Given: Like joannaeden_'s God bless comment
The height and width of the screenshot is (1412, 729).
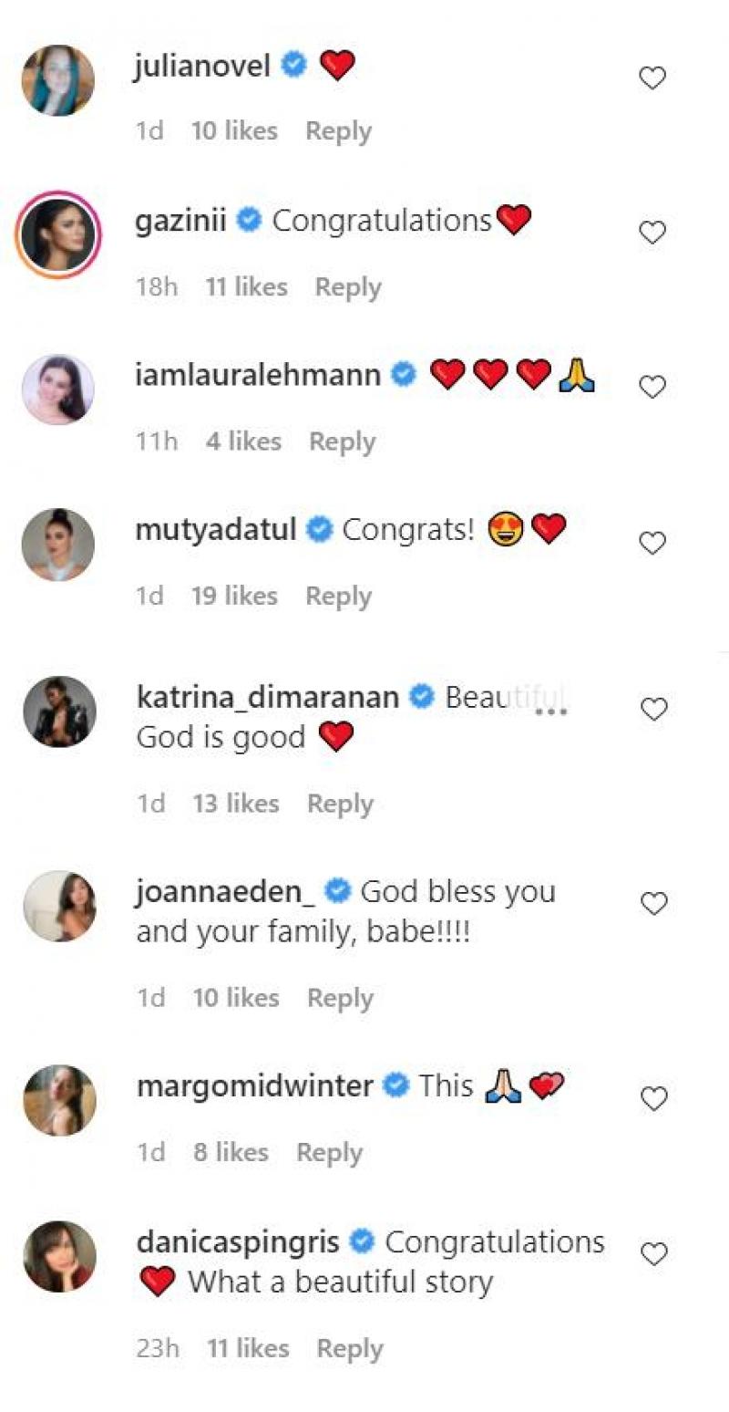Looking at the screenshot, I should coord(654,904).
